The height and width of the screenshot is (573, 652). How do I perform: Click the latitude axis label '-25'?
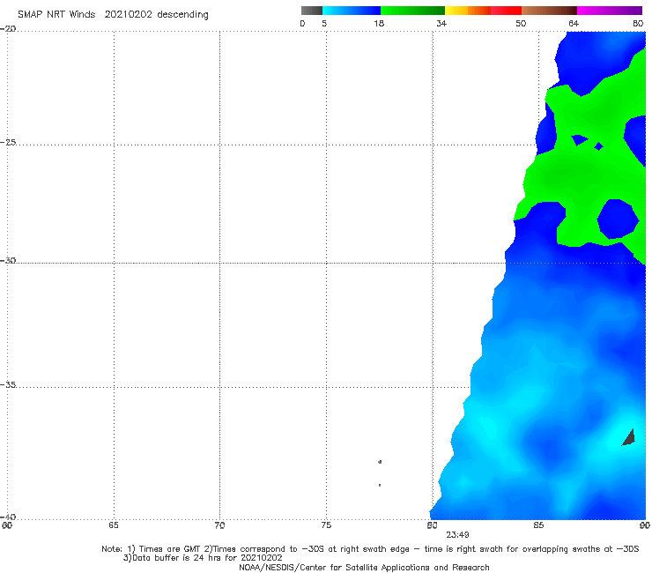tap(8, 142)
